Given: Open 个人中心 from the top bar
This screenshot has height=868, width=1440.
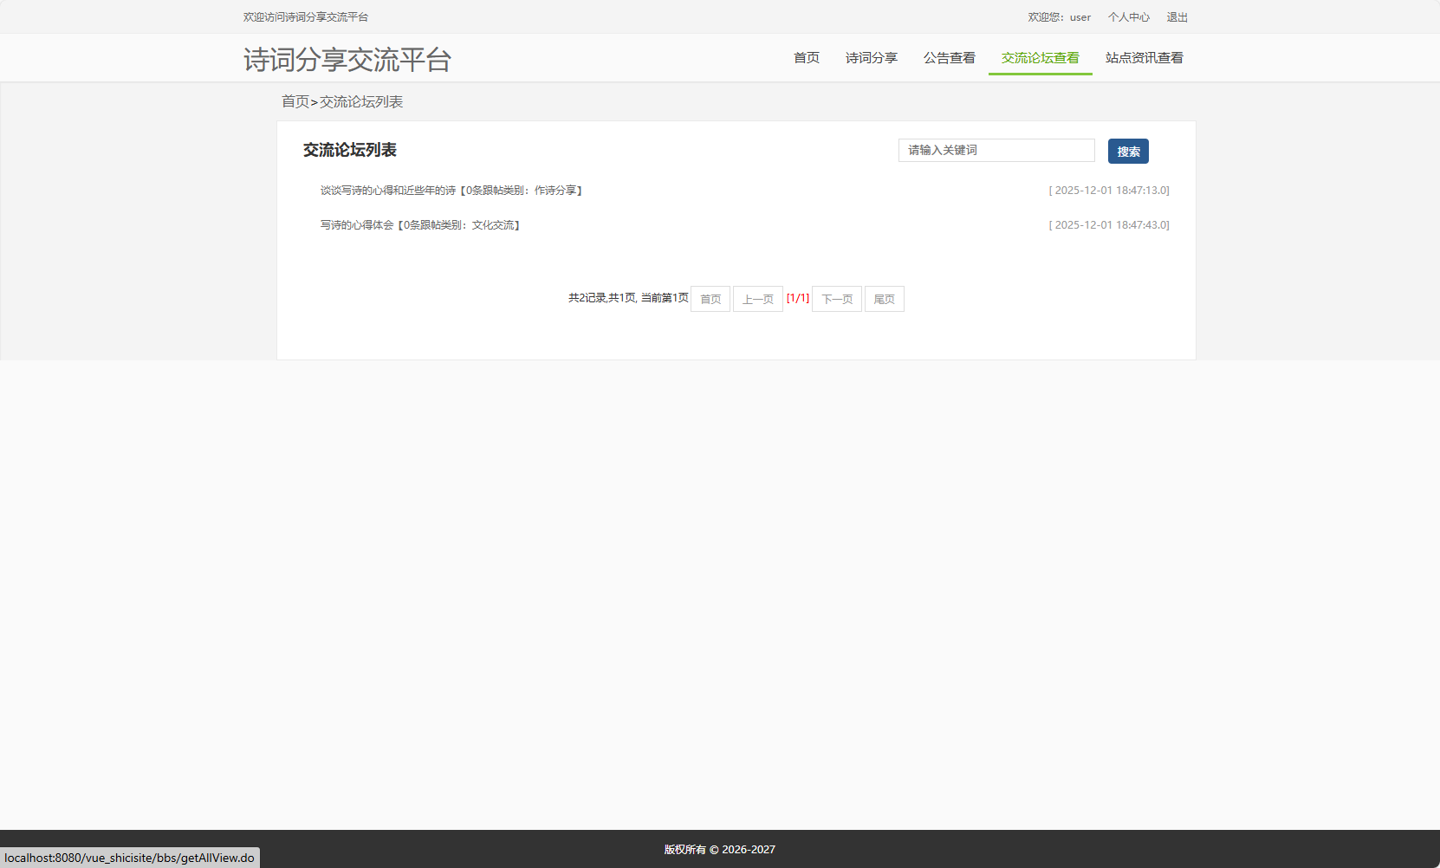Looking at the screenshot, I should [1129, 16].
